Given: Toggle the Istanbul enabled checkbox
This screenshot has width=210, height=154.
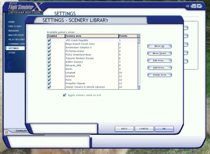Looking at the screenshot, I should pos(49,76).
